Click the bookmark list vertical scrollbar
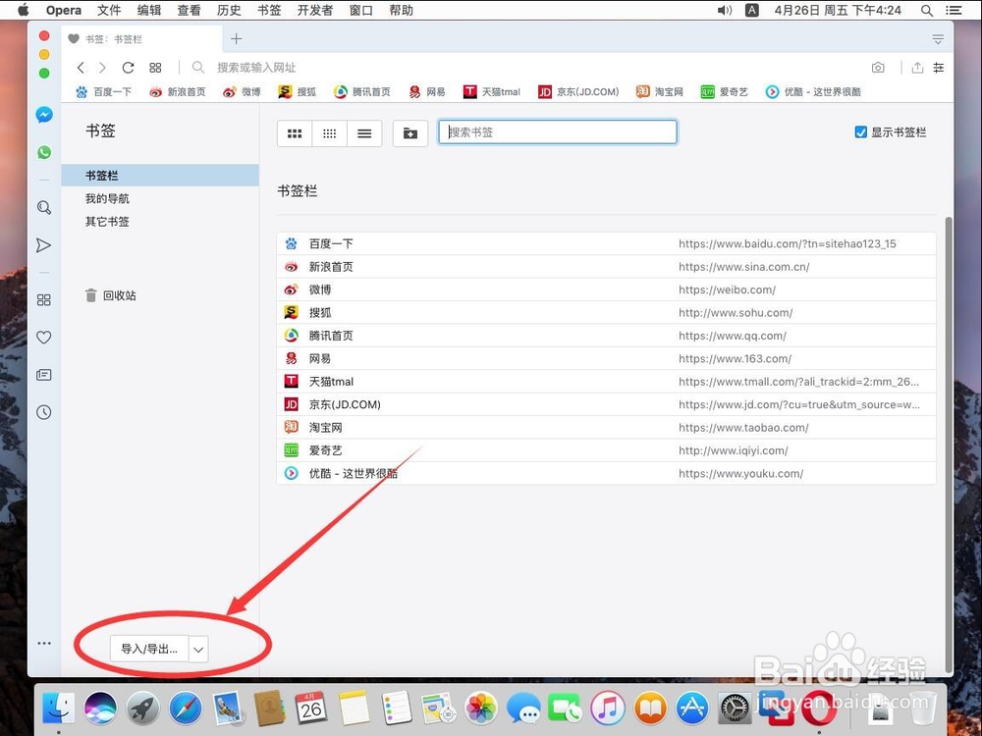This screenshot has height=736, width=982. click(x=949, y=445)
